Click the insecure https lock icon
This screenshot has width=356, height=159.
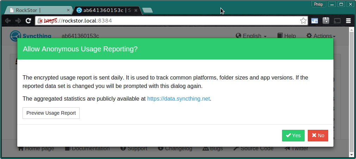point(40,21)
